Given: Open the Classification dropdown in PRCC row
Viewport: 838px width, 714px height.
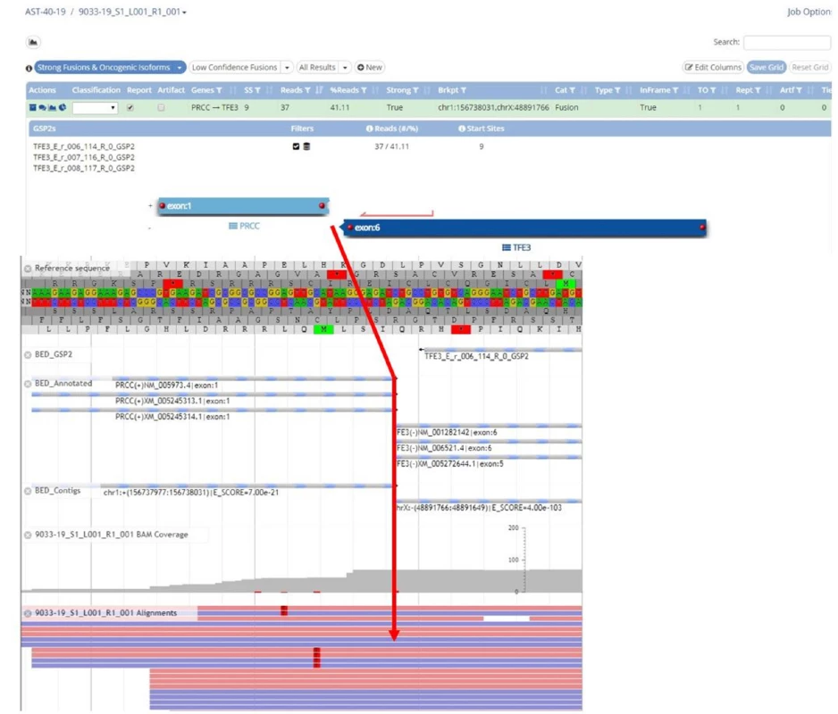Looking at the screenshot, I should point(95,108).
